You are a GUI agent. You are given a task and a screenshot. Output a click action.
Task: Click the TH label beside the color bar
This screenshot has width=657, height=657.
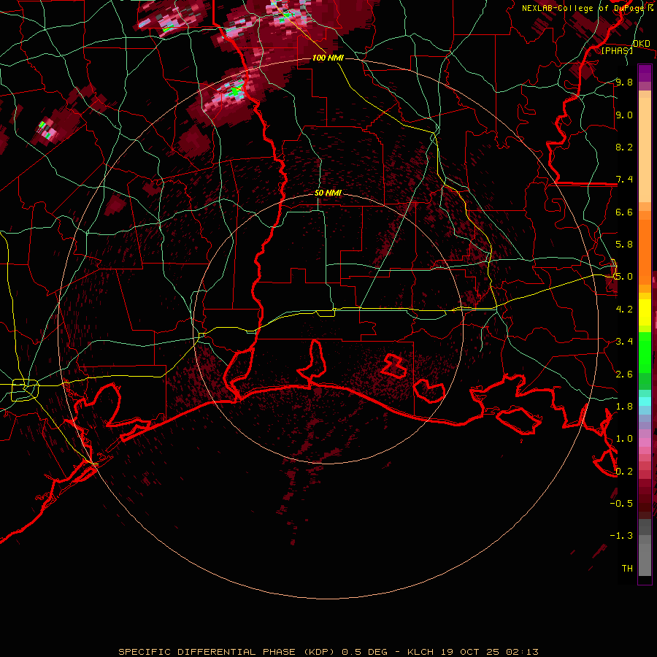coord(627,569)
